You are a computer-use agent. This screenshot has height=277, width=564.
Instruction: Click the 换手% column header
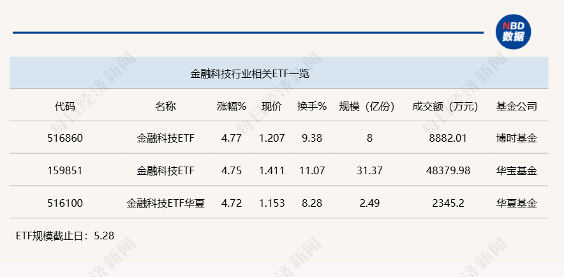pos(312,107)
